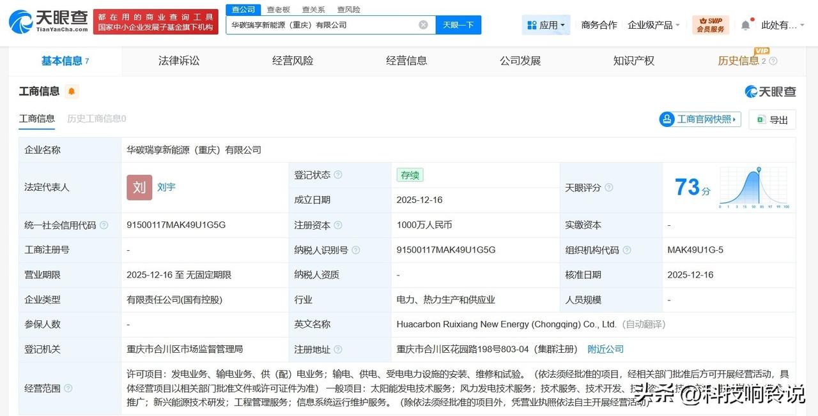Image resolution: width=818 pixels, height=416 pixels.
Task: Select the 查老板 search tab
Action: [x=277, y=10]
